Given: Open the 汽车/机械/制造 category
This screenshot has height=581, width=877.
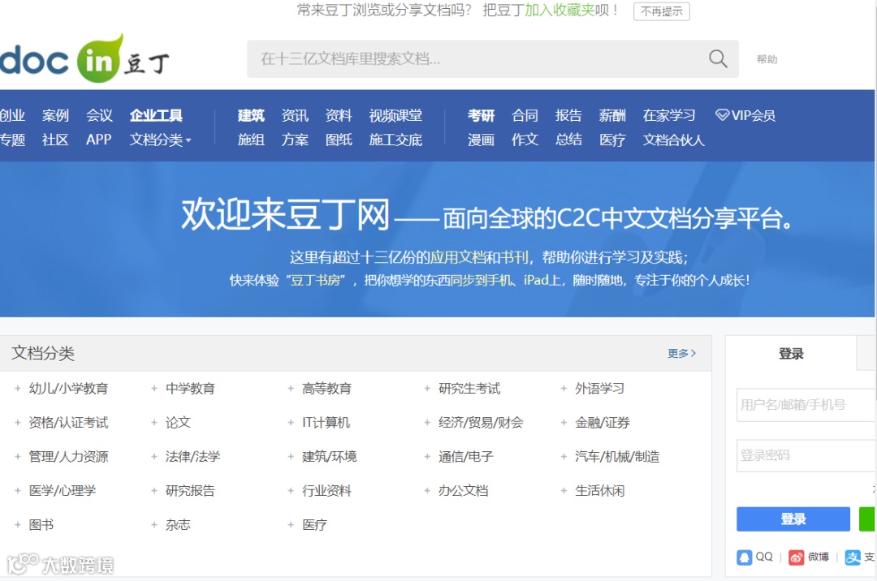Looking at the screenshot, I should click(x=617, y=457).
